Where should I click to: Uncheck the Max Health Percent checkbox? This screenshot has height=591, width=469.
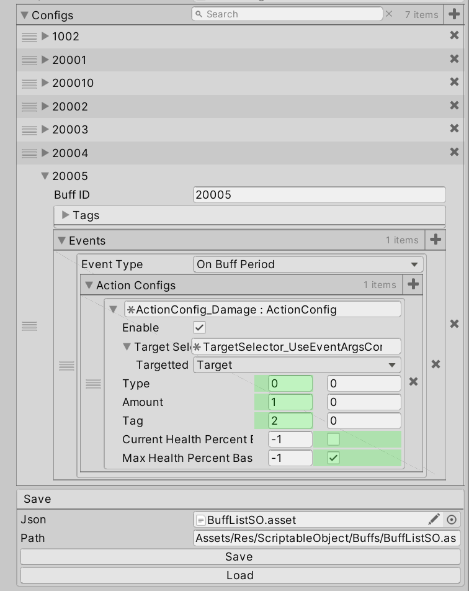[x=333, y=458]
